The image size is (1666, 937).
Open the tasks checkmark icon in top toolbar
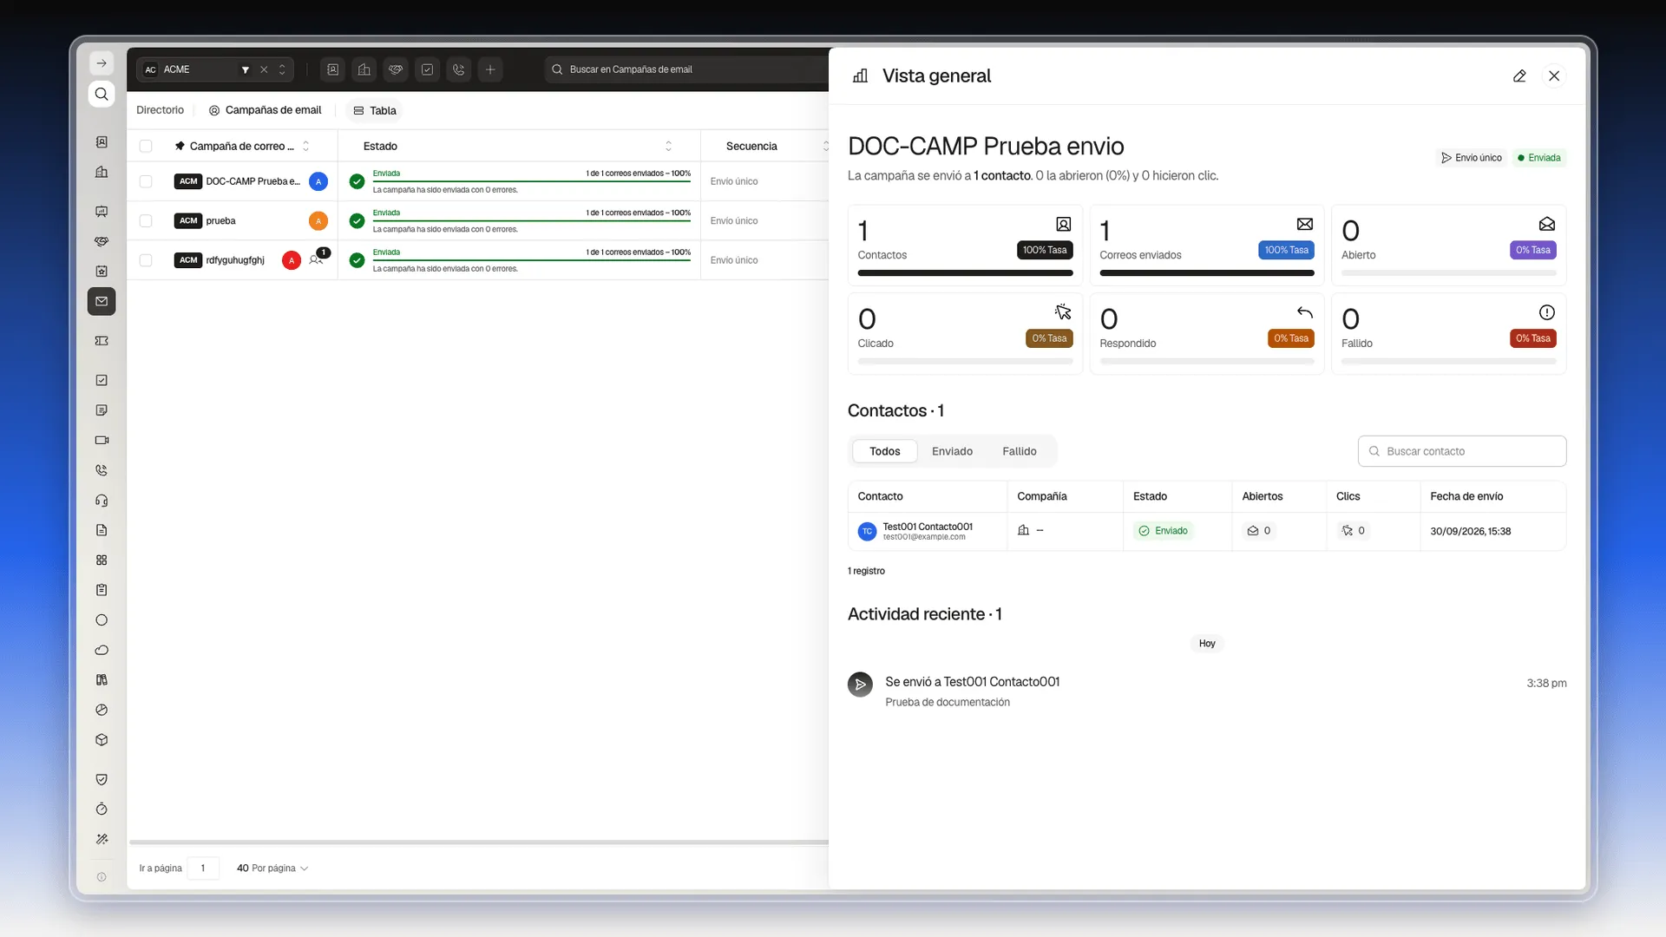(427, 69)
